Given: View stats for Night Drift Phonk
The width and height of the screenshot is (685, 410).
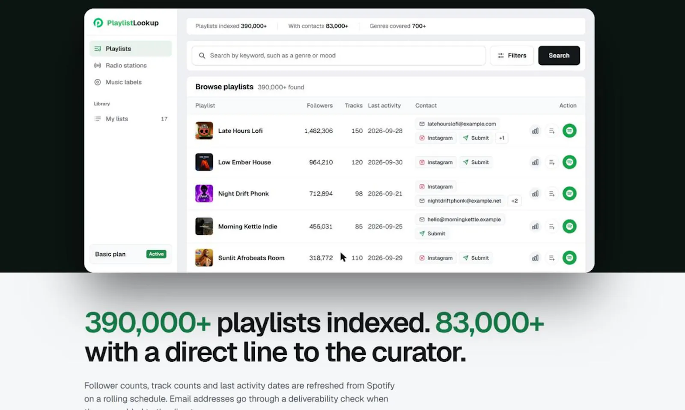Looking at the screenshot, I should point(535,194).
